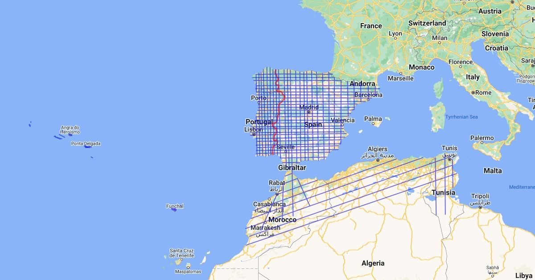
Task: Click the Madrid city label
Action: [x=309, y=107]
